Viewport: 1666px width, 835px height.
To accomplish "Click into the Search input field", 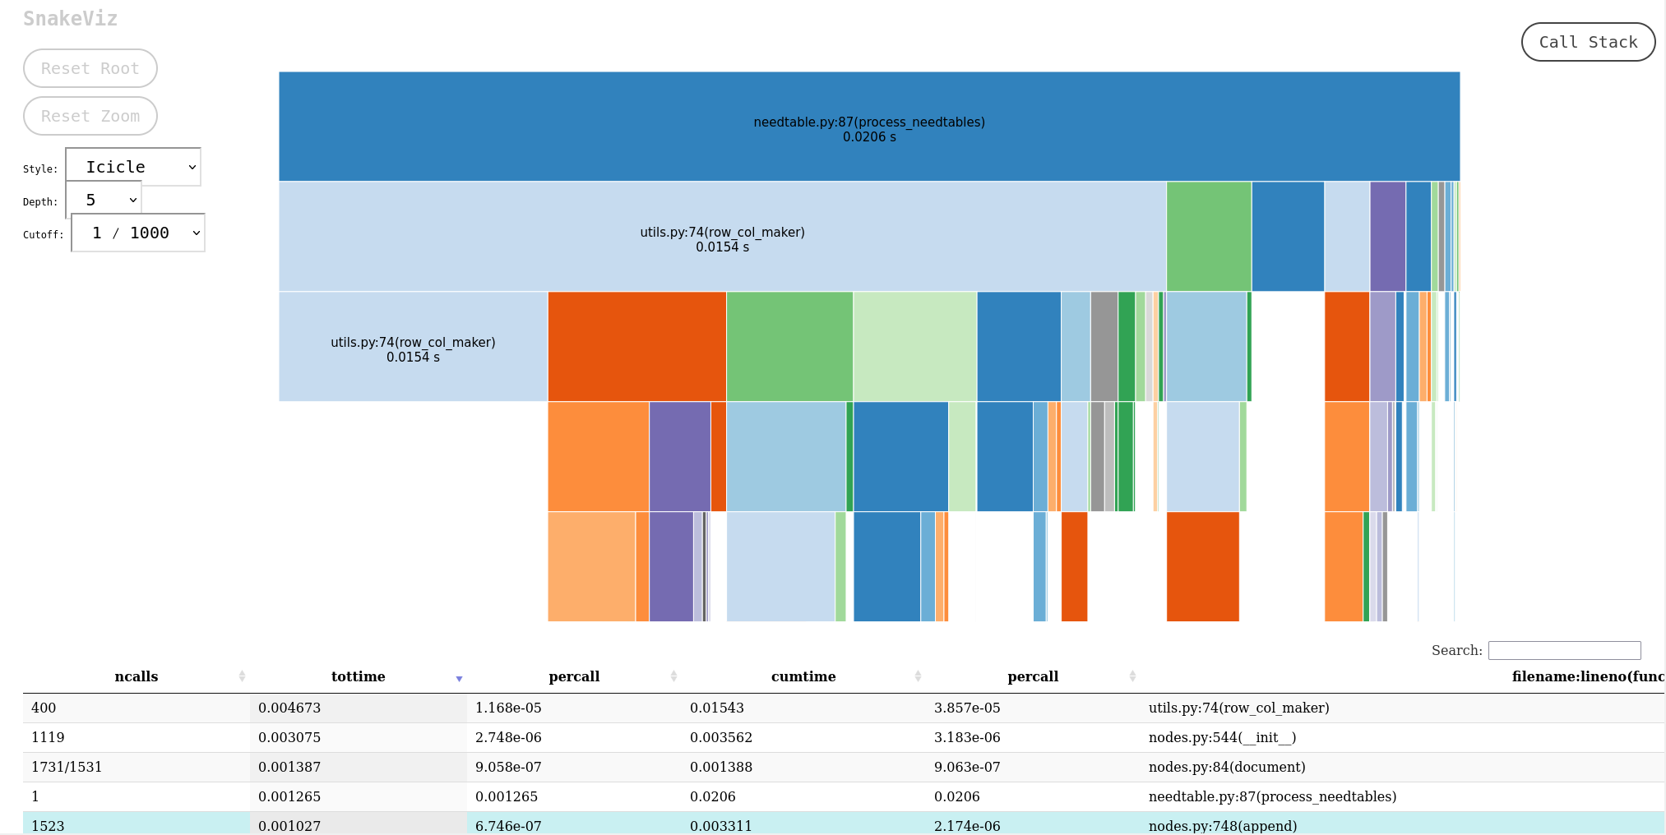I will (x=1564, y=650).
